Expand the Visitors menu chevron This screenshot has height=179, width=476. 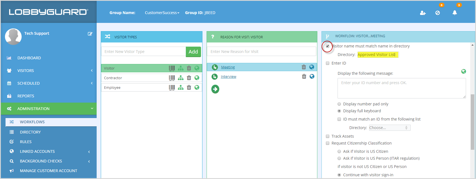(x=92, y=71)
